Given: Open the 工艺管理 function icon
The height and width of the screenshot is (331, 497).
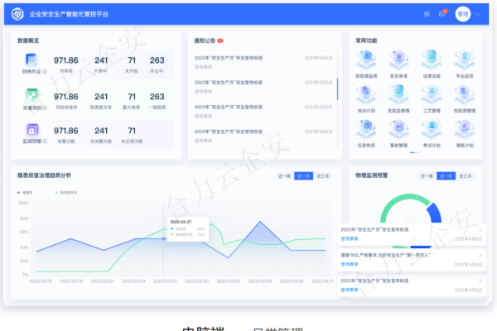Looking at the screenshot, I should 432,94.
